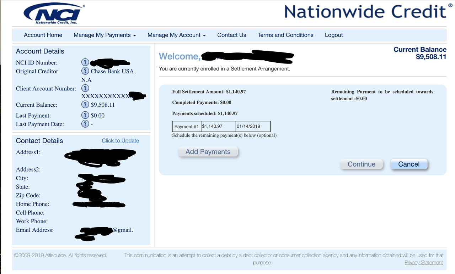Screen dimensions: 455x274
Task: Expand the Manage My Payments chevron arrow
Action: (x=135, y=35)
